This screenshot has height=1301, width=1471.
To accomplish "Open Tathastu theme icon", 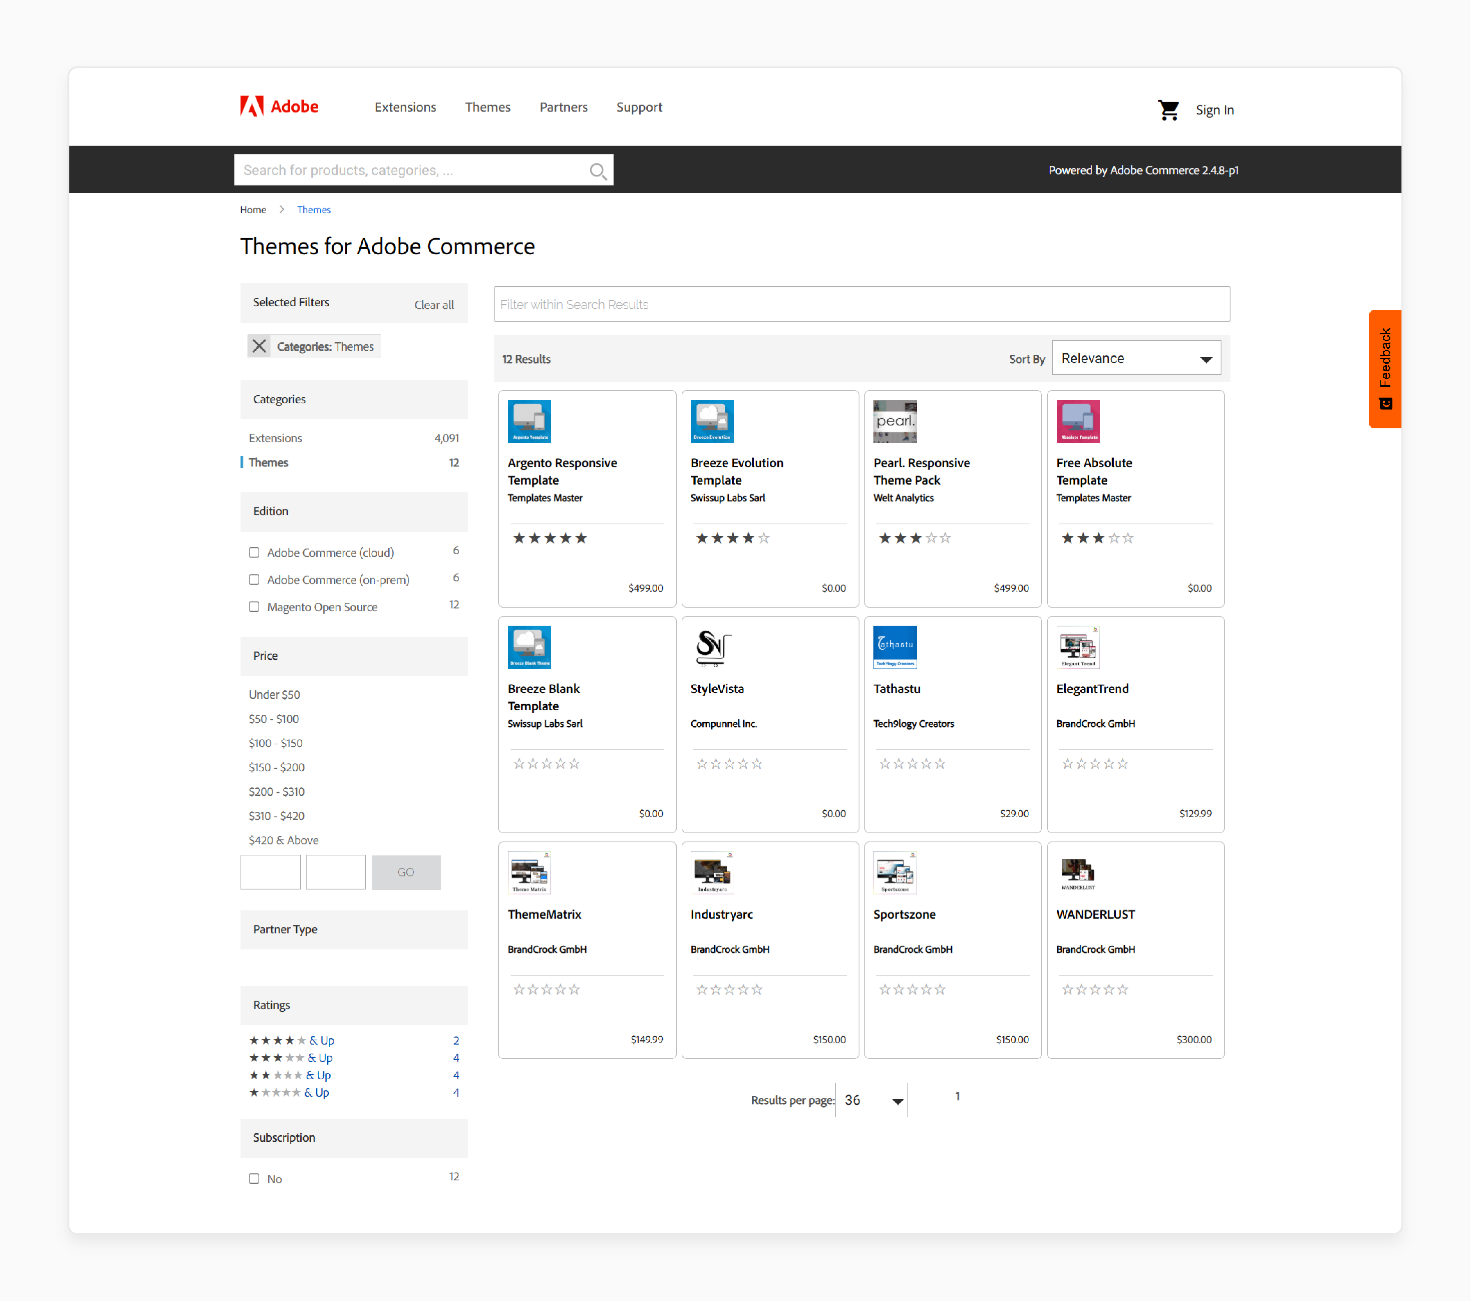I will (895, 647).
